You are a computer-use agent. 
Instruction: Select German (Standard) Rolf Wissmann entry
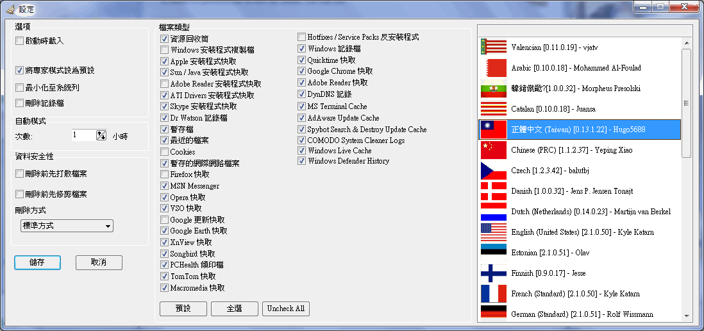[580, 313]
